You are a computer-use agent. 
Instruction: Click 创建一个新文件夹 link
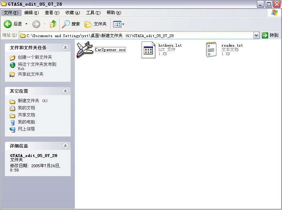click(x=35, y=57)
